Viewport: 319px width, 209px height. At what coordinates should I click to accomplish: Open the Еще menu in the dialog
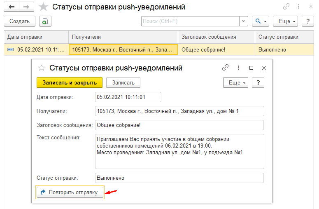coord(235,82)
